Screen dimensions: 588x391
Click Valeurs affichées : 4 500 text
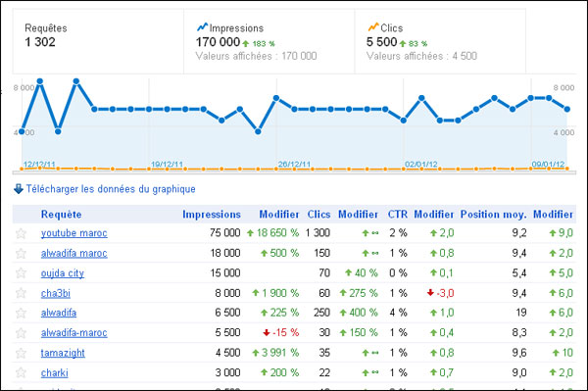click(x=421, y=56)
